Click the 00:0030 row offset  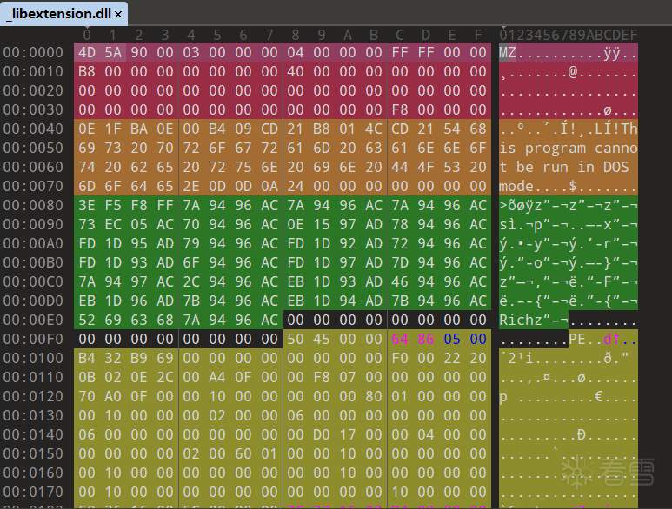click(33, 109)
